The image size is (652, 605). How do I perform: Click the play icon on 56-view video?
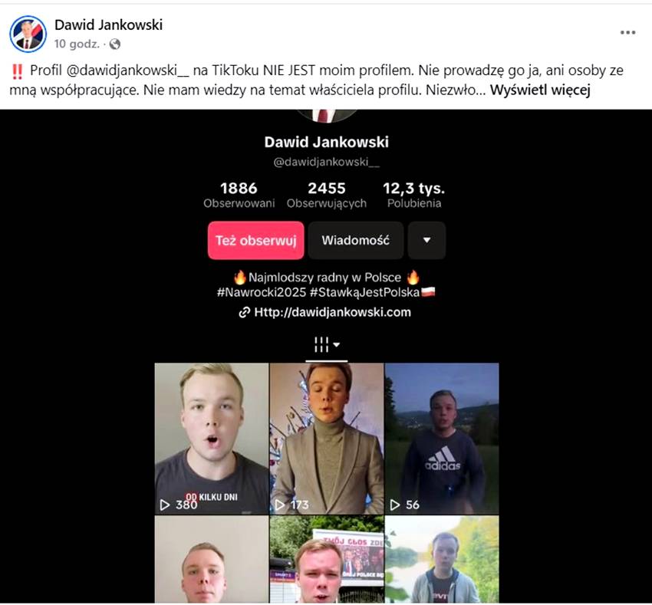394,505
